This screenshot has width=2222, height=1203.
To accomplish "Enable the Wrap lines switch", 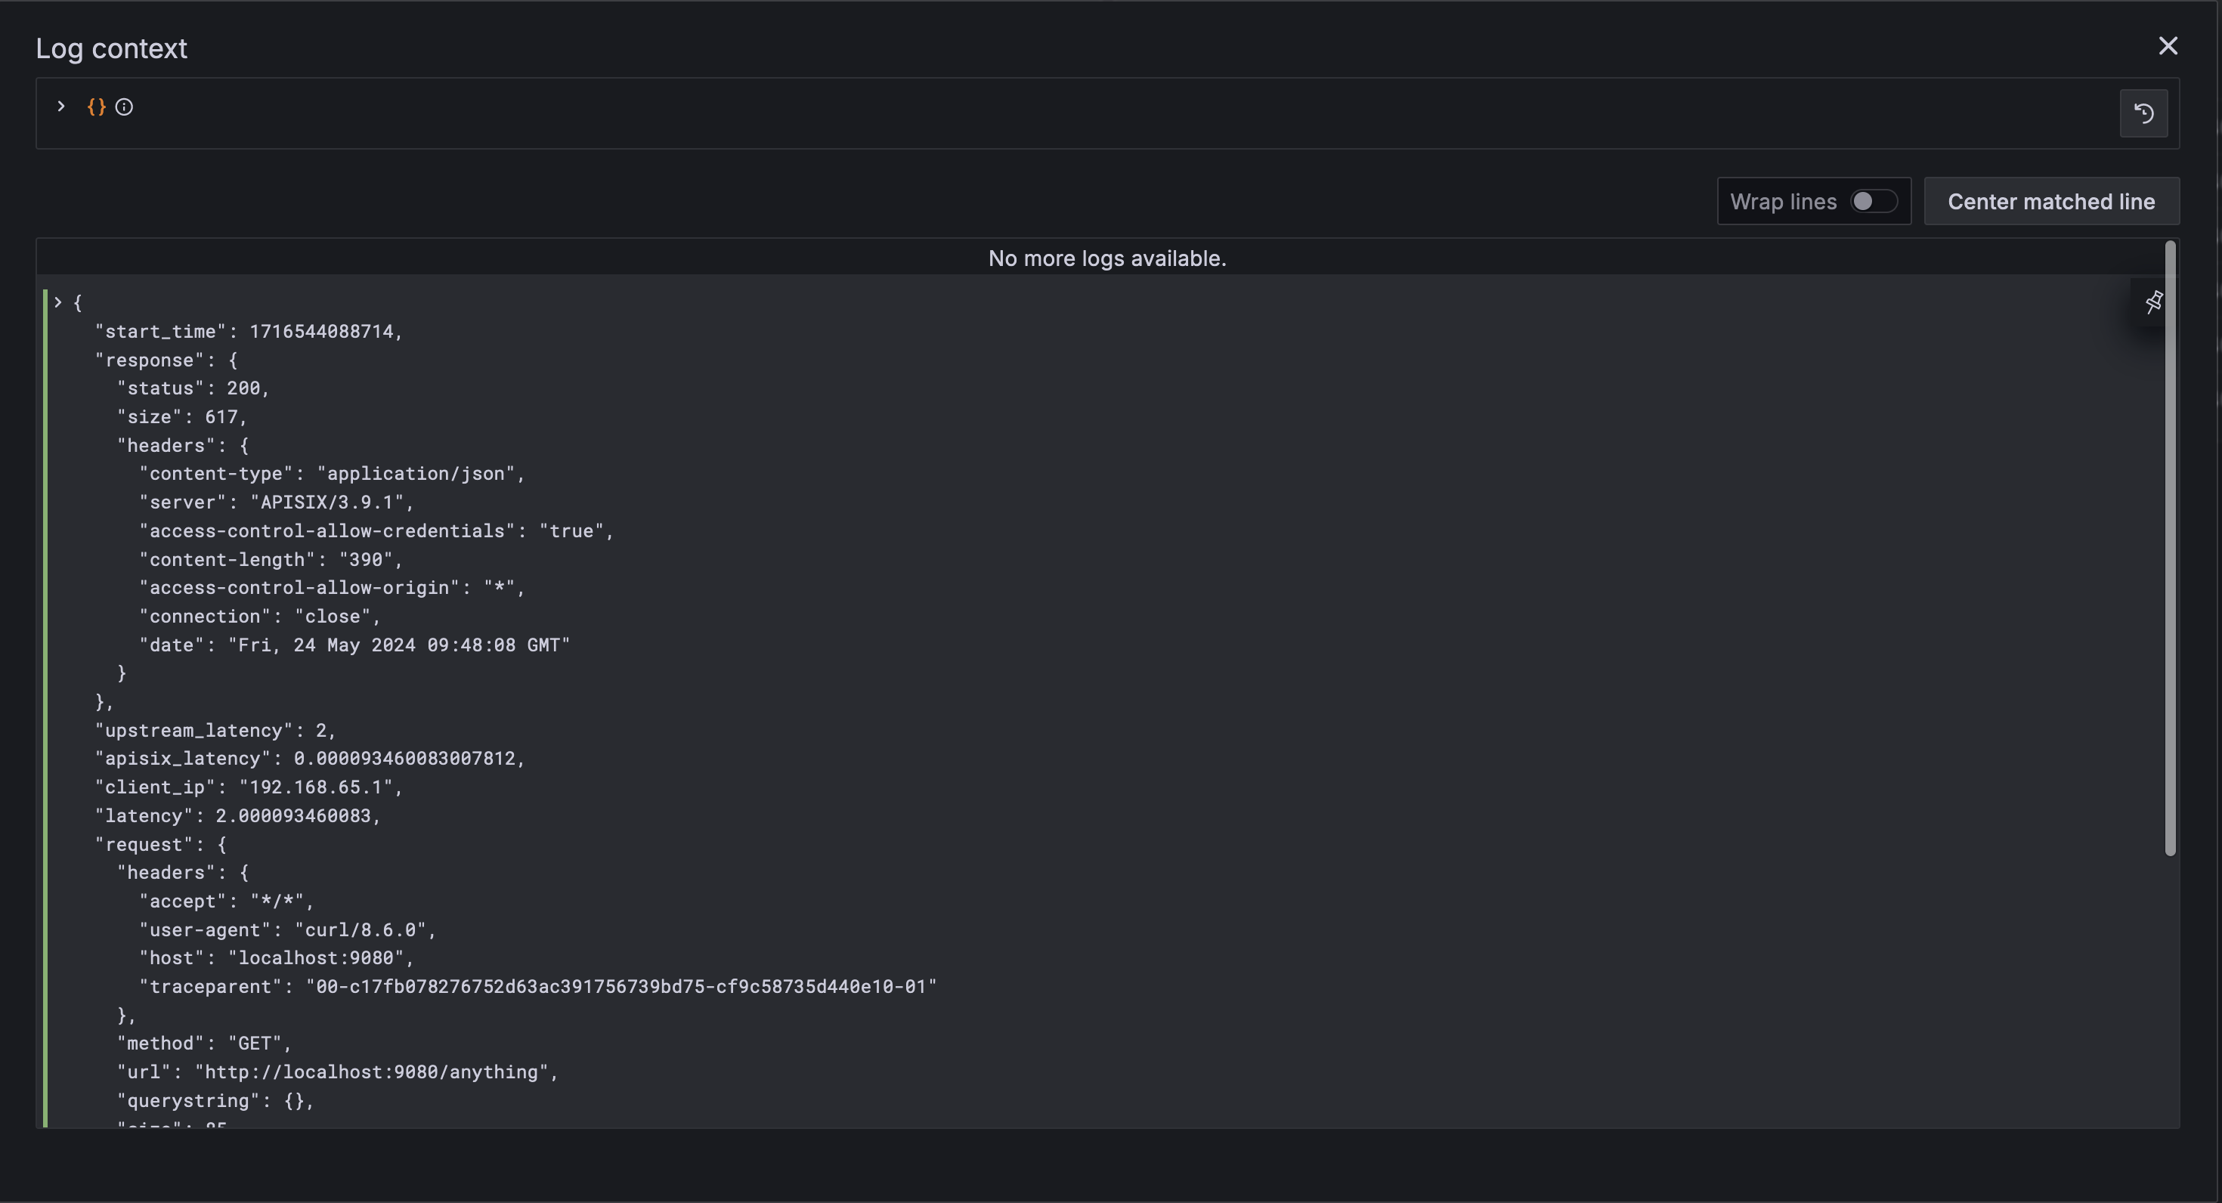I will coord(1873,201).
